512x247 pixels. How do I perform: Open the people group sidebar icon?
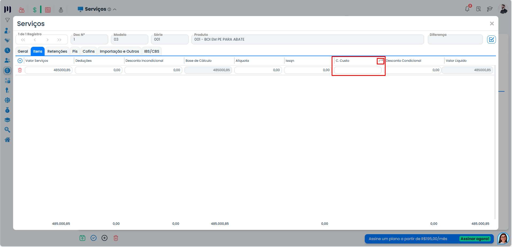(7, 60)
